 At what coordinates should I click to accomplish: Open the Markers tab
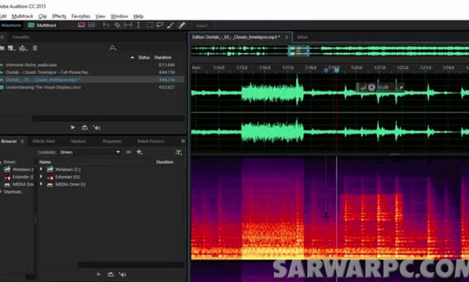[79, 141]
